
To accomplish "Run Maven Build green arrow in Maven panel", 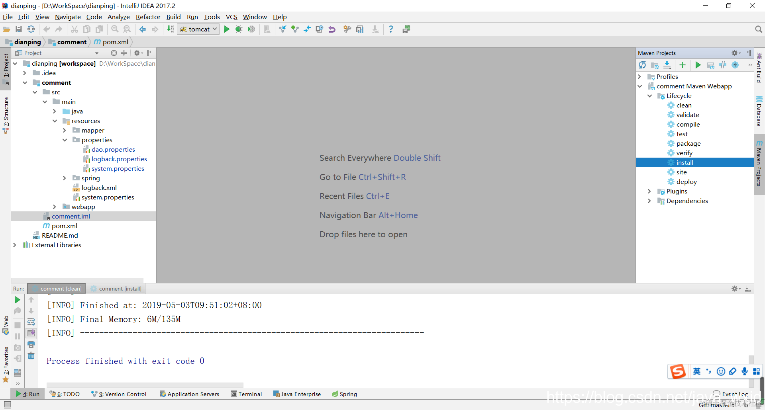I will pos(698,65).
